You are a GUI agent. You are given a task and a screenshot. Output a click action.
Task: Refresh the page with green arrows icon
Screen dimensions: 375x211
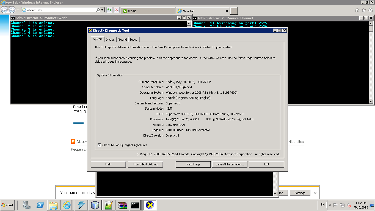[x=109, y=10]
